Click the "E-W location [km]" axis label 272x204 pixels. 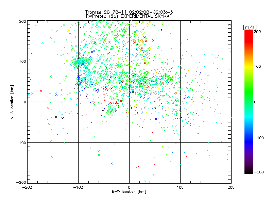click(x=129, y=191)
